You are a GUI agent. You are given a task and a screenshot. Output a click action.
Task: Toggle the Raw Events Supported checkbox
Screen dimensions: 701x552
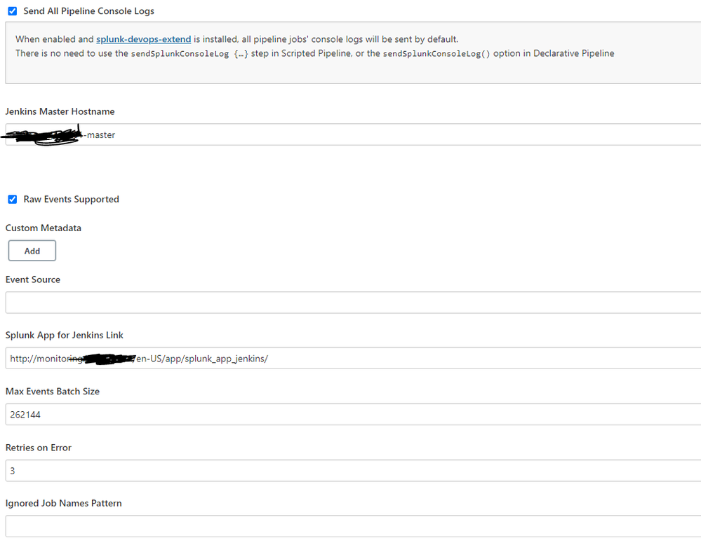(12, 200)
